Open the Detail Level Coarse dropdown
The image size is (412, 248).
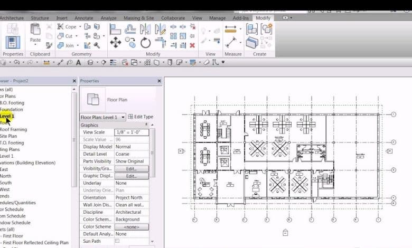(132, 154)
